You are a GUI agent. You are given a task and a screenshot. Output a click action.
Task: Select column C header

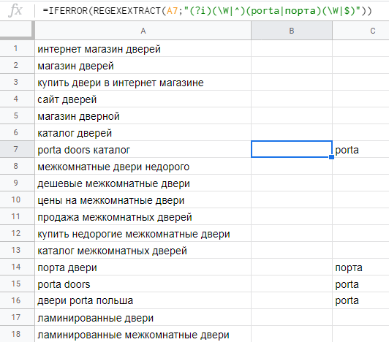[x=360, y=31]
